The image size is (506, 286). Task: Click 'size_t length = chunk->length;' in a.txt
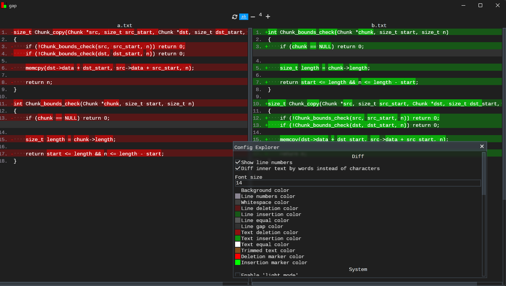pyautogui.click(x=124, y=139)
